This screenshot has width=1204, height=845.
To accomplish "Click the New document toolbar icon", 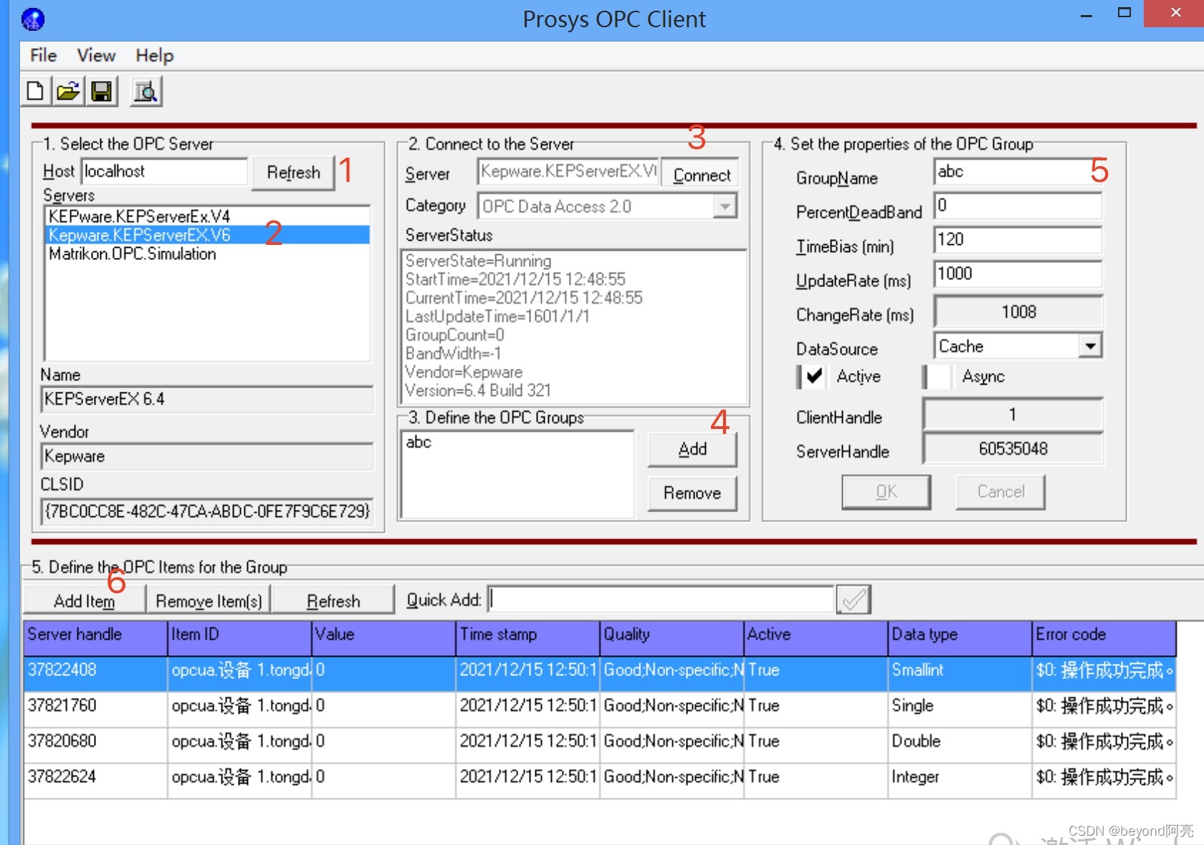I will [35, 92].
